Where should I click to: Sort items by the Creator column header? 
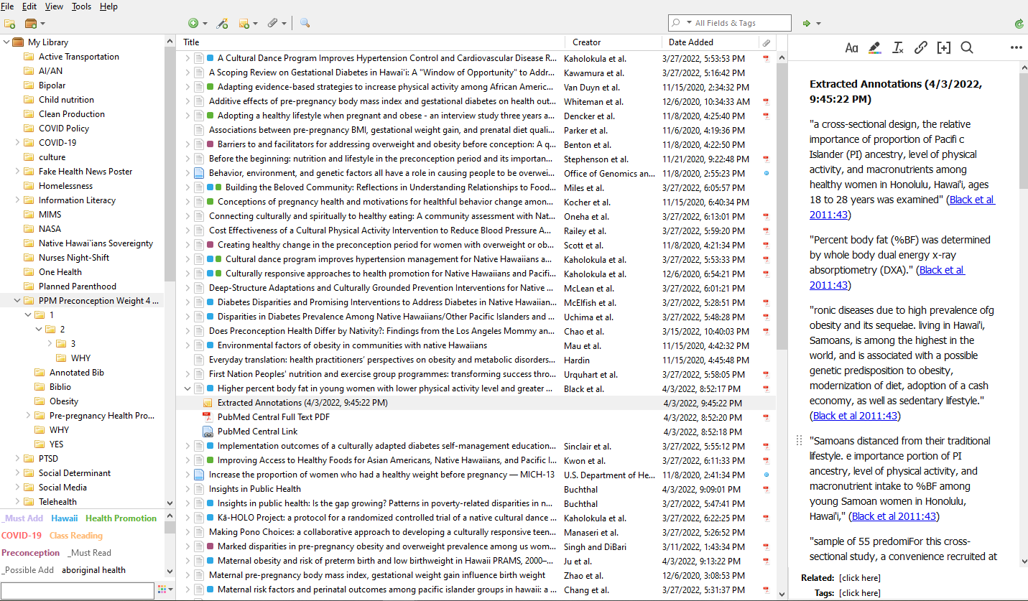pyautogui.click(x=612, y=42)
